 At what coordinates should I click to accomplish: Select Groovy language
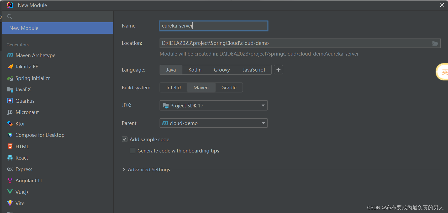222,70
